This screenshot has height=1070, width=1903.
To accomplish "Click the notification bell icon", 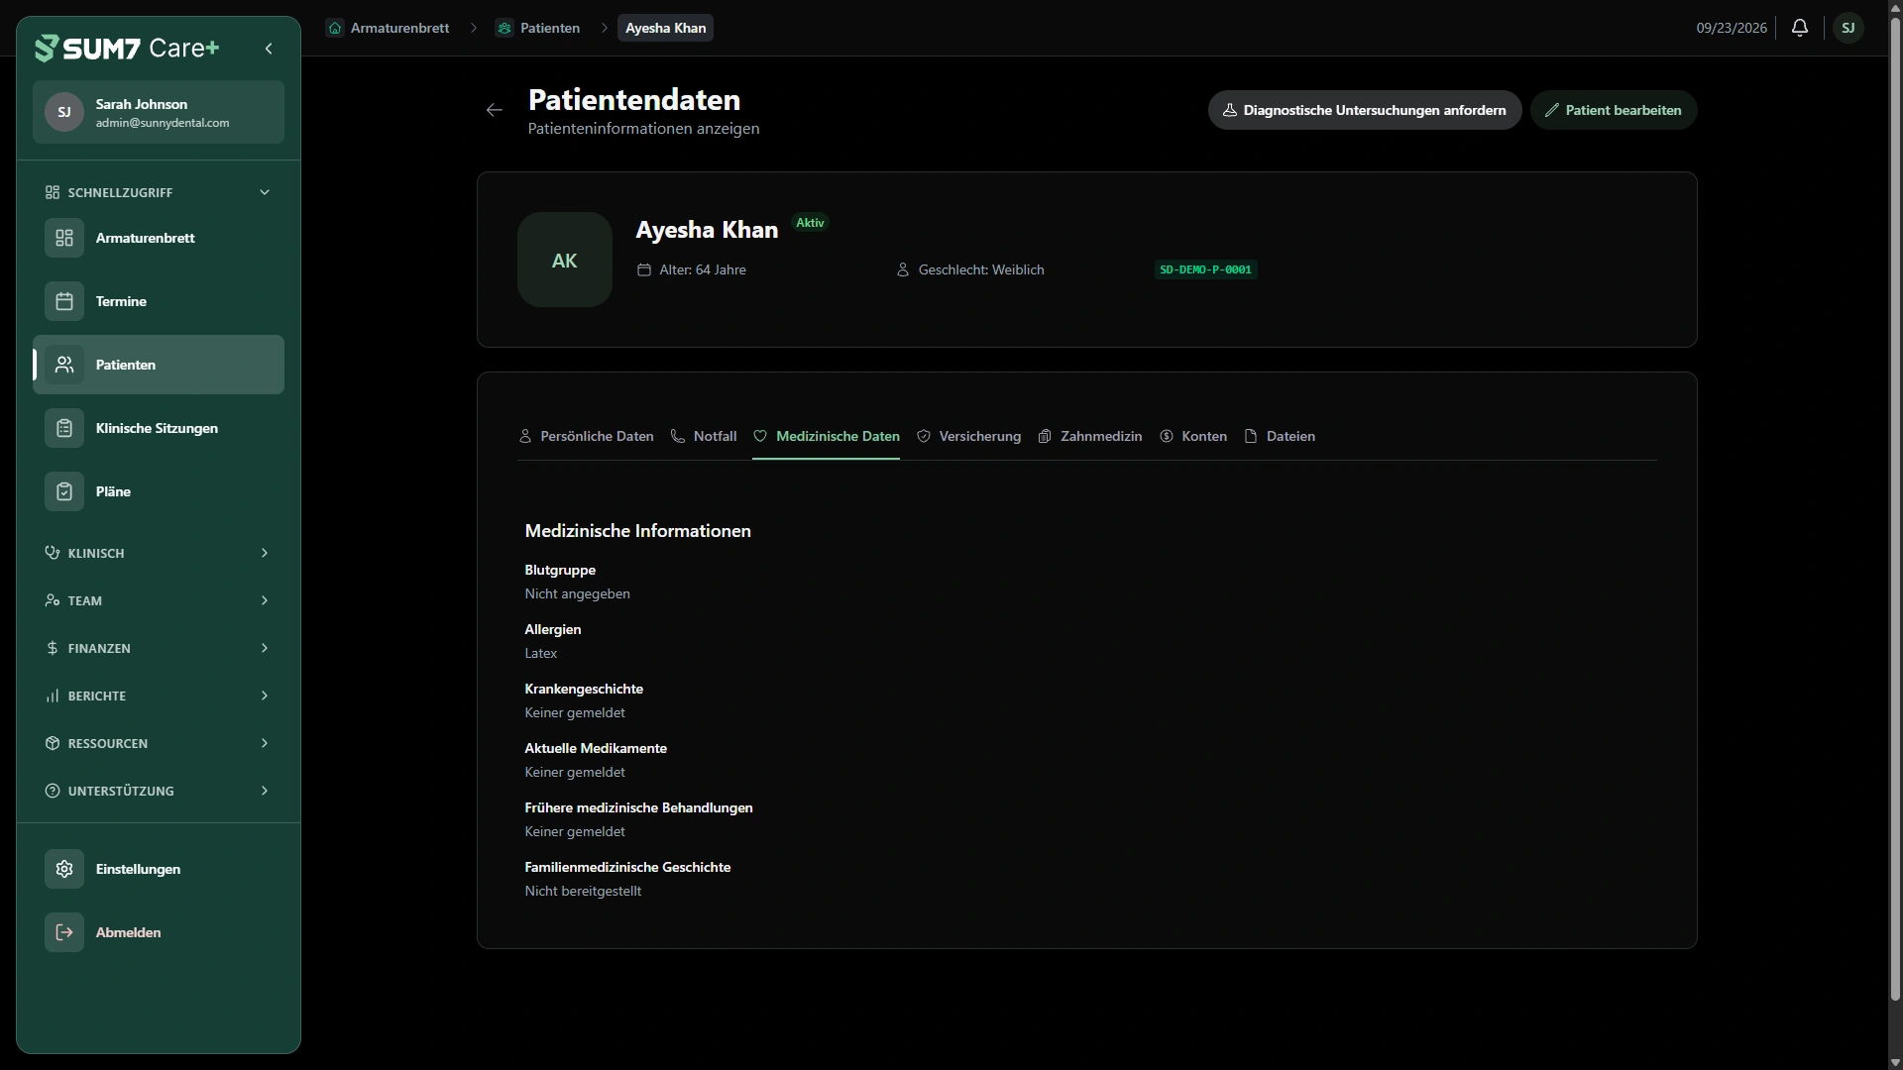I will pos(1800,28).
